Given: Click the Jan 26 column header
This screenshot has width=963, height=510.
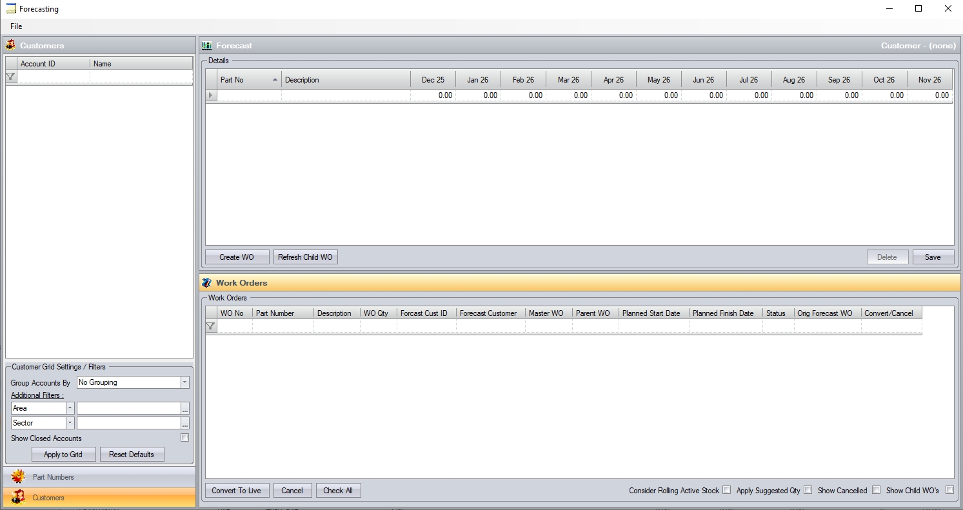Looking at the screenshot, I should [x=478, y=80].
